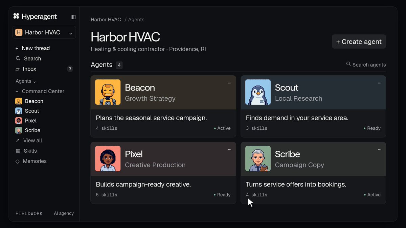Open the Scribe card options menu
Viewport: 406px width, 228px height.
(x=380, y=149)
